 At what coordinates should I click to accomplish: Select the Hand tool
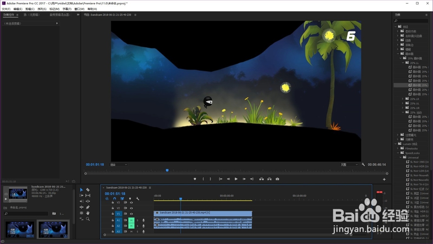click(88, 213)
